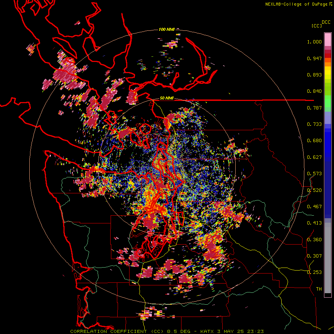Select the 0.840 scale value
Screen dimensions: 334x334
[x=314, y=91]
